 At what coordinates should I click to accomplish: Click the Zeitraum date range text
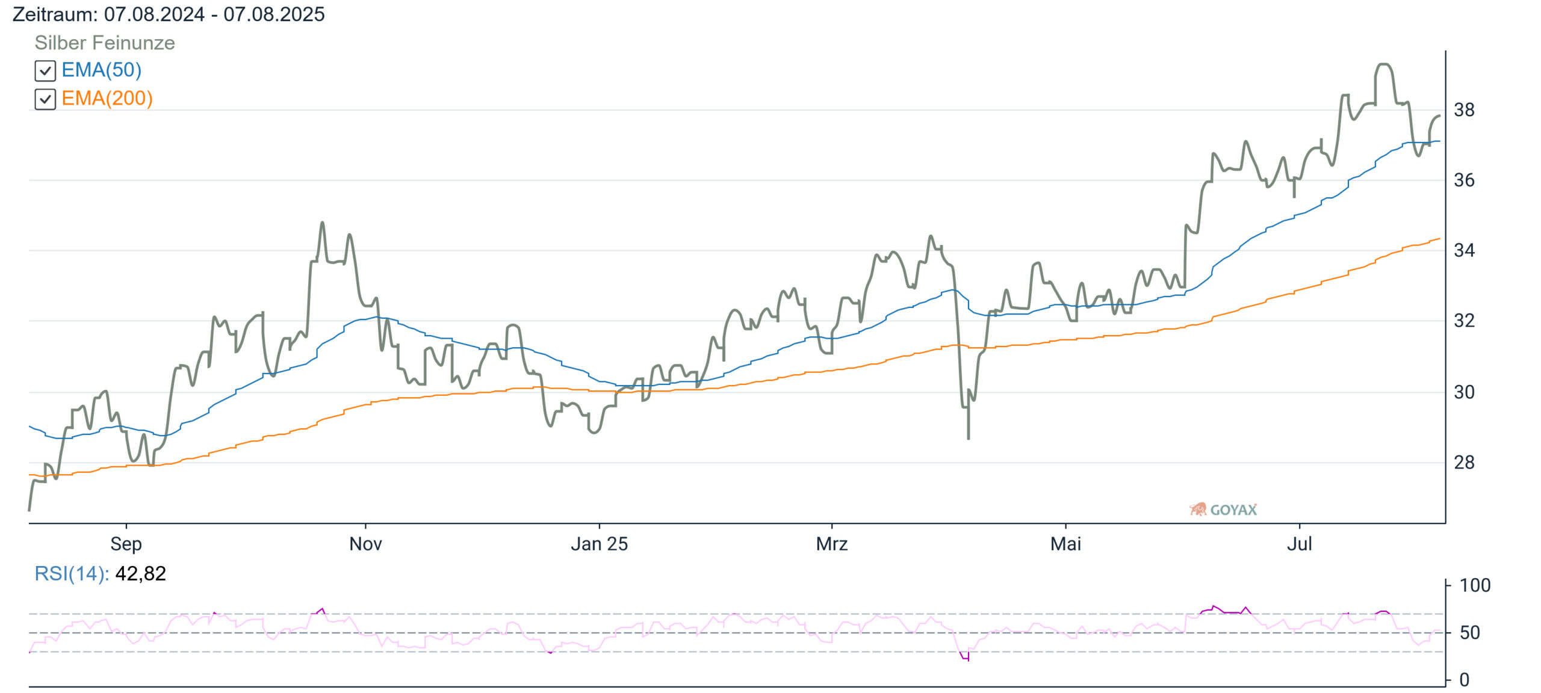tap(169, 14)
